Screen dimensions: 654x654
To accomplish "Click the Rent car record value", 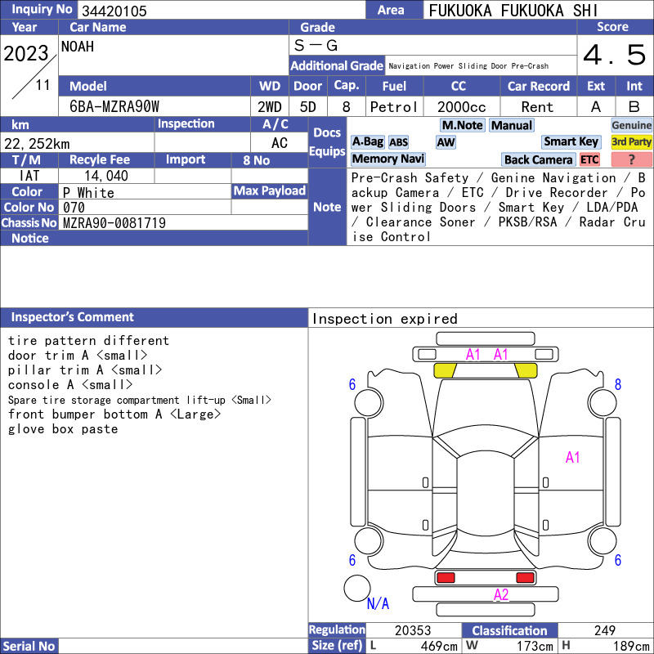I will [537, 107].
